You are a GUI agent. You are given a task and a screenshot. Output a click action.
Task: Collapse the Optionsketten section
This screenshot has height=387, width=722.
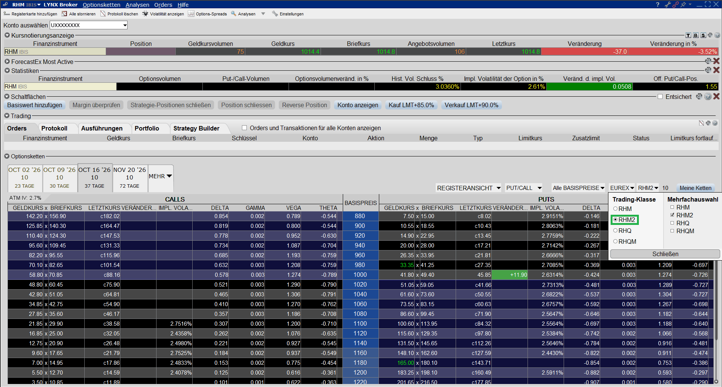pyautogui.click(x=7, y=156)
